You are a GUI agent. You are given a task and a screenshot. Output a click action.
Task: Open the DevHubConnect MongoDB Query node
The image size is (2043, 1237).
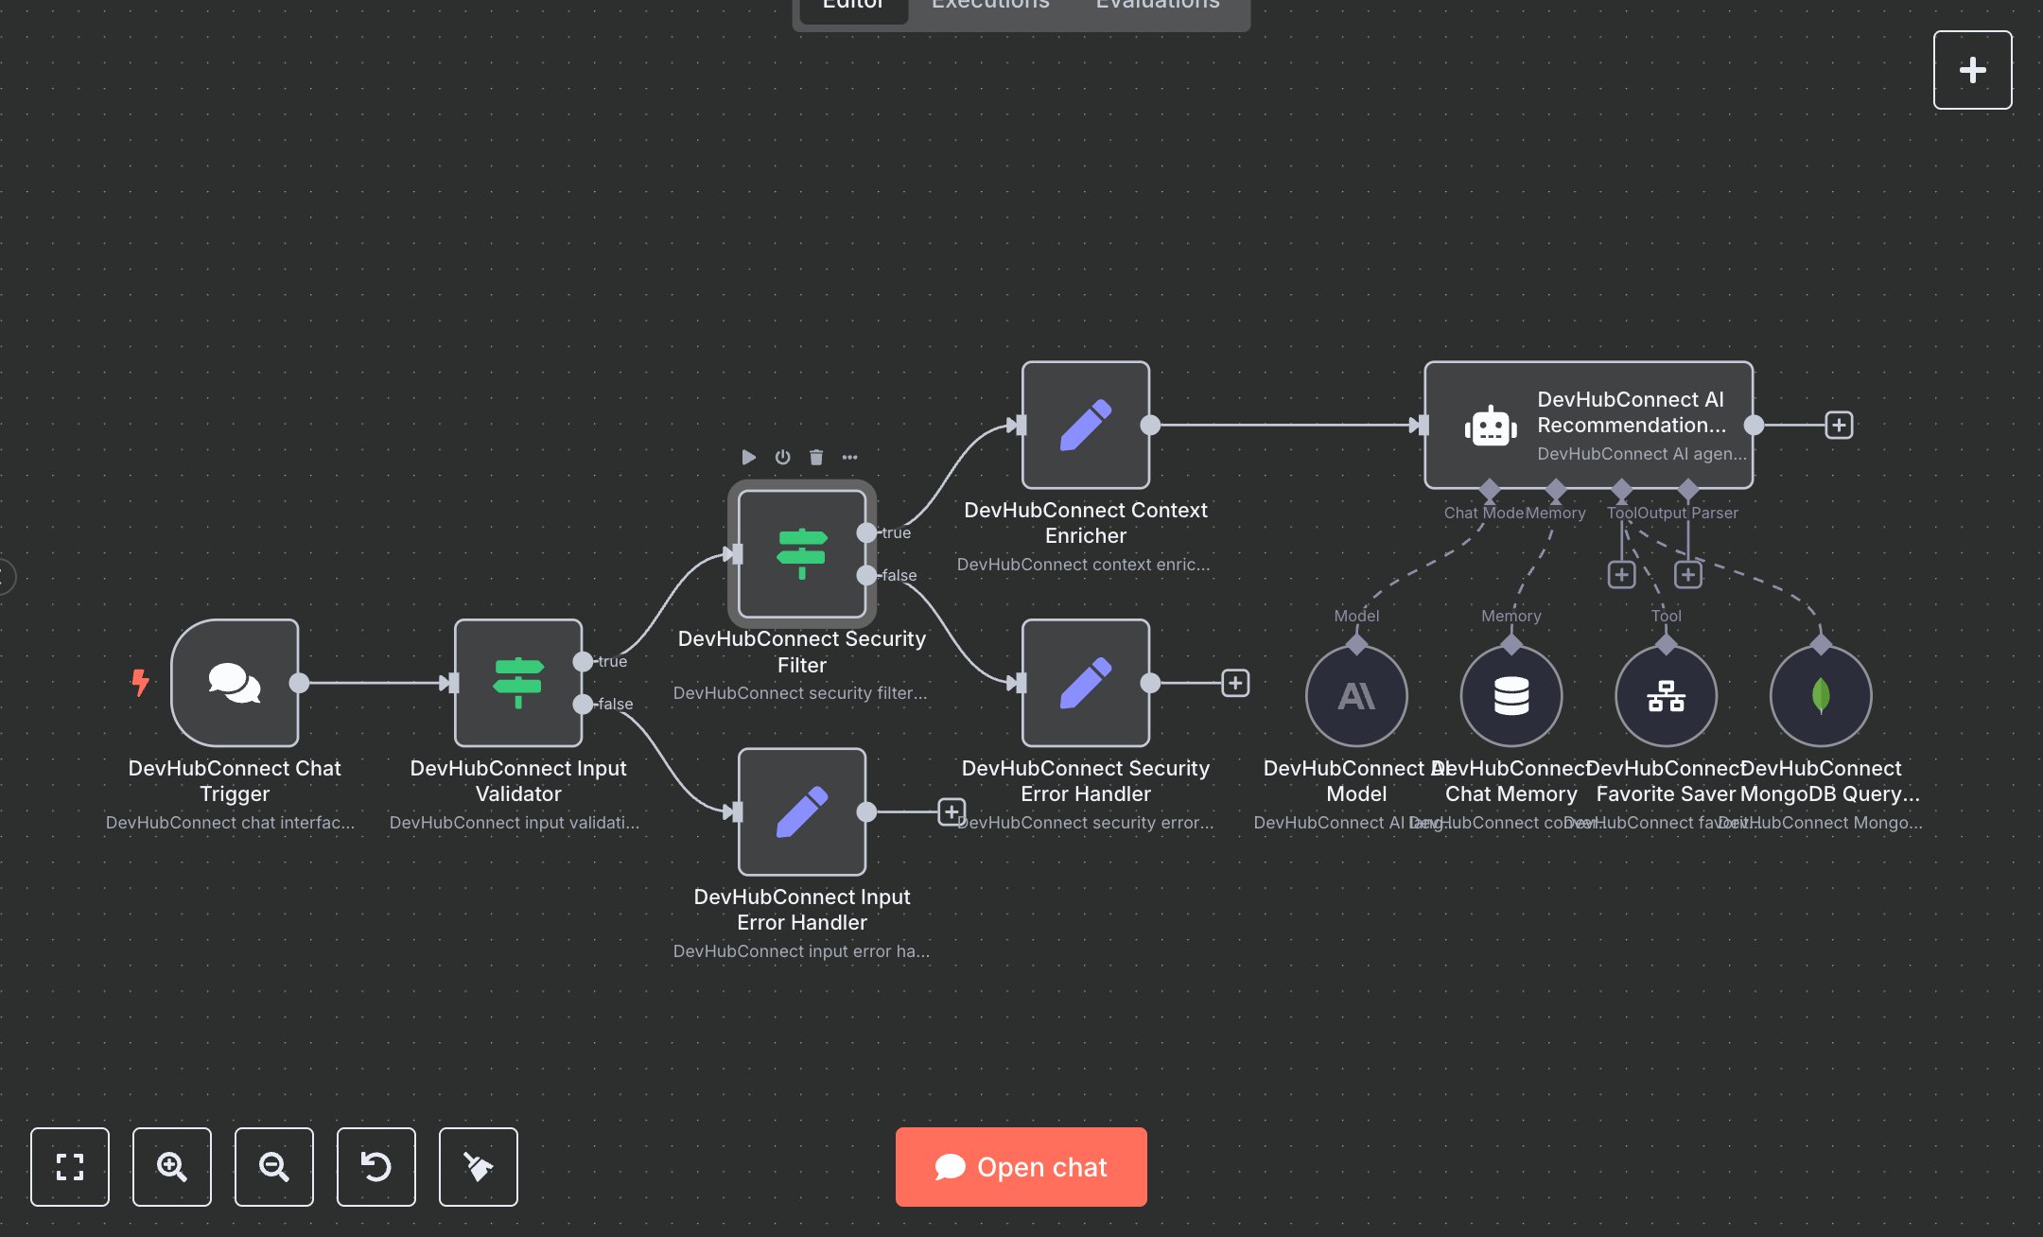click(1820, 695)
